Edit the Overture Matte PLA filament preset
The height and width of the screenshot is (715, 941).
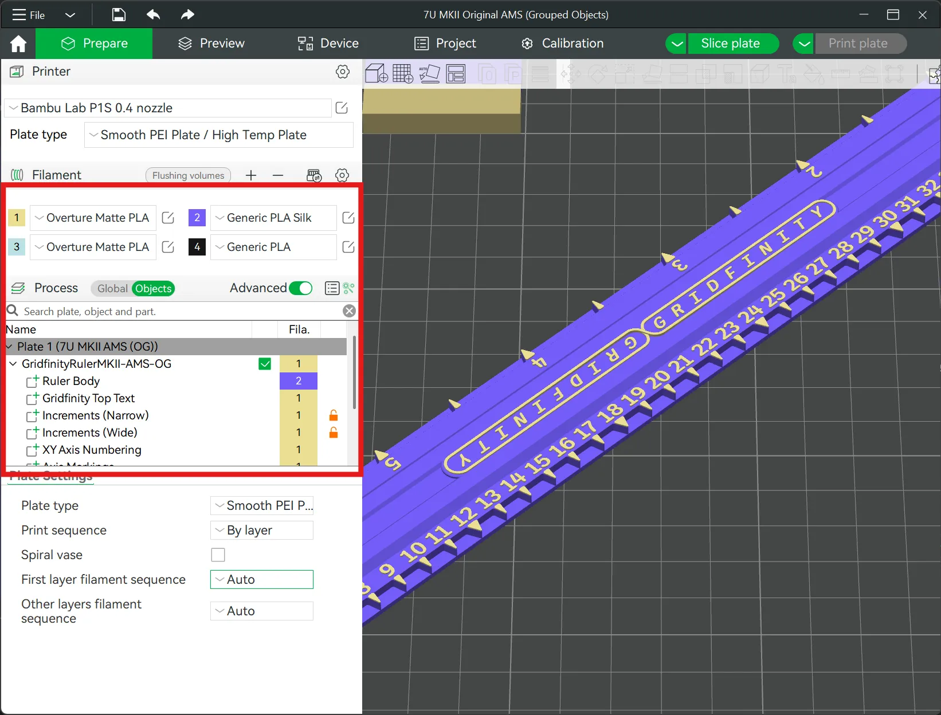click(168, 218)
